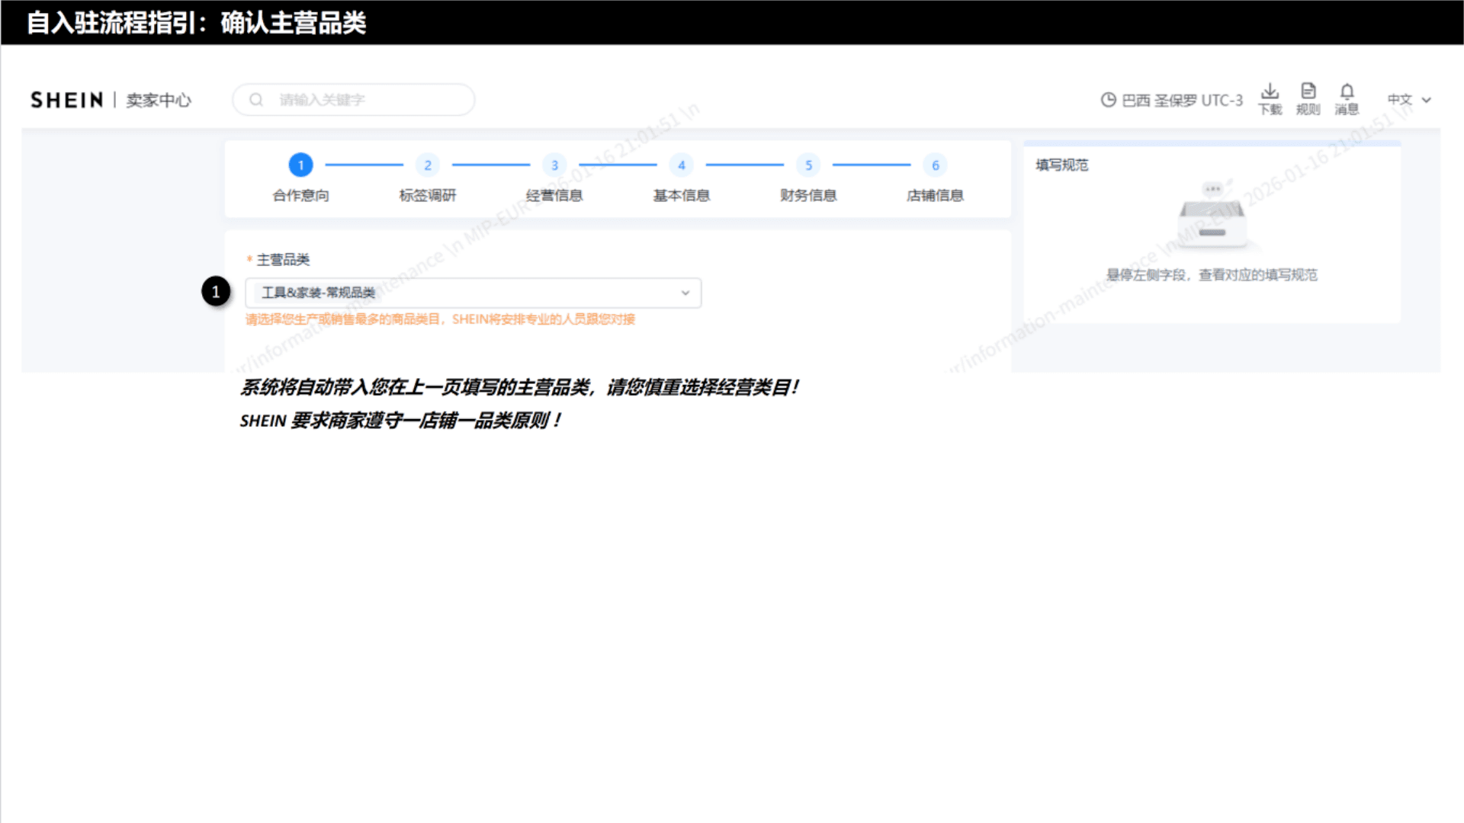Click the orange hint text under 主营品类
The image size is (1464, 823).
(x=440, y=319)
